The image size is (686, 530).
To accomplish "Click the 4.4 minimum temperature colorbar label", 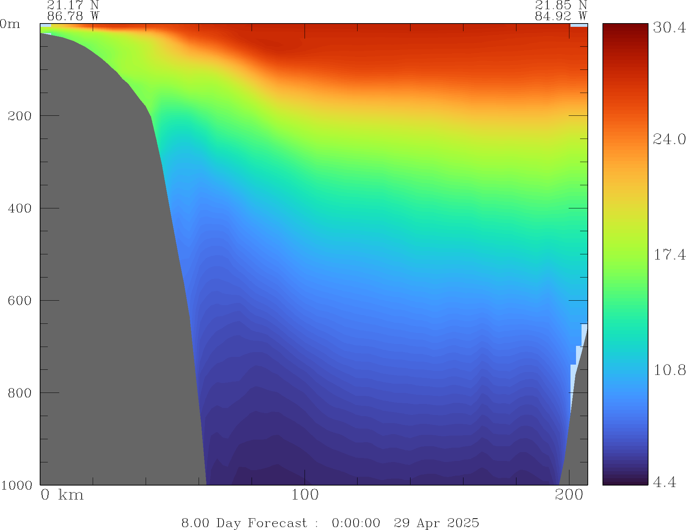I will pos(664,482).
